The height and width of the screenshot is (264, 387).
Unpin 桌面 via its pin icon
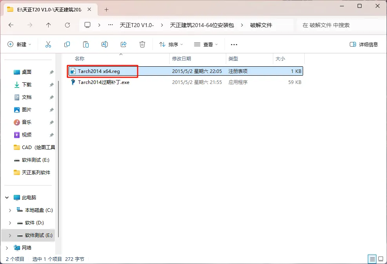point(51,72)
